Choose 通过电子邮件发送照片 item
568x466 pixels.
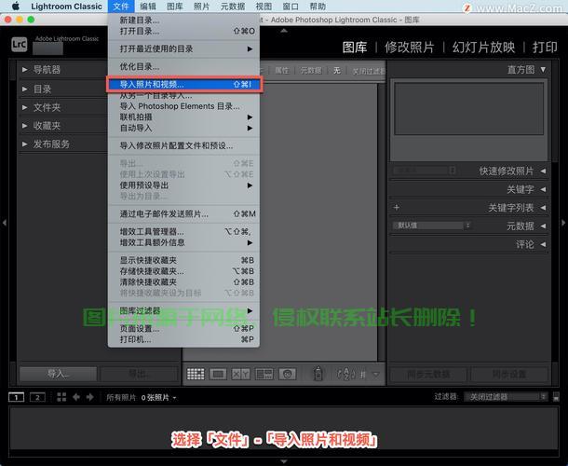pos(184,213)
